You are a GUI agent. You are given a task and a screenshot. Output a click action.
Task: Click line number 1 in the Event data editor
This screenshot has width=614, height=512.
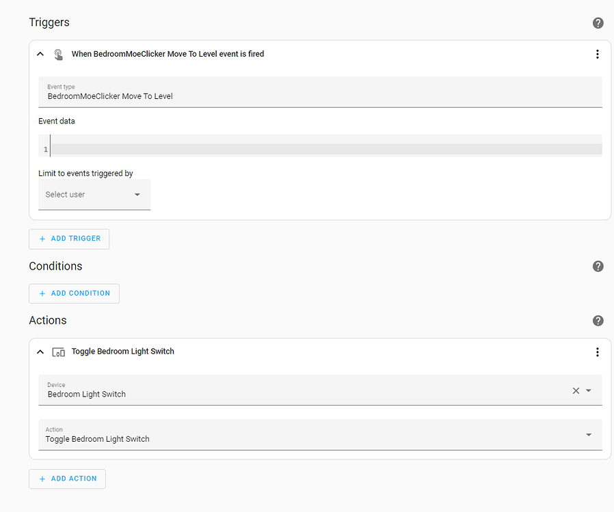pyautogui.click(x=46, y=150)
